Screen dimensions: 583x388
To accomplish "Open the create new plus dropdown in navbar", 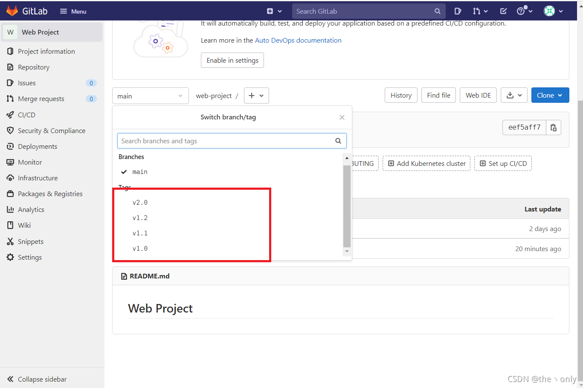I will tap(275, 12).
